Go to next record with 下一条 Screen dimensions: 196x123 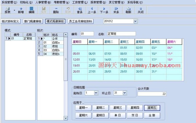click(x=104, y=10)
